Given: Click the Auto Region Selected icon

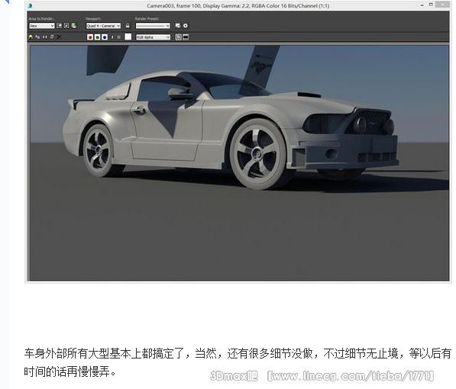Looking at the screenshot, I should click(x=66, y=26).
